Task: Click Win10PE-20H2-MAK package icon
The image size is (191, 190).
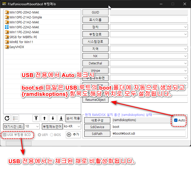Action: (x=7, y=12)
